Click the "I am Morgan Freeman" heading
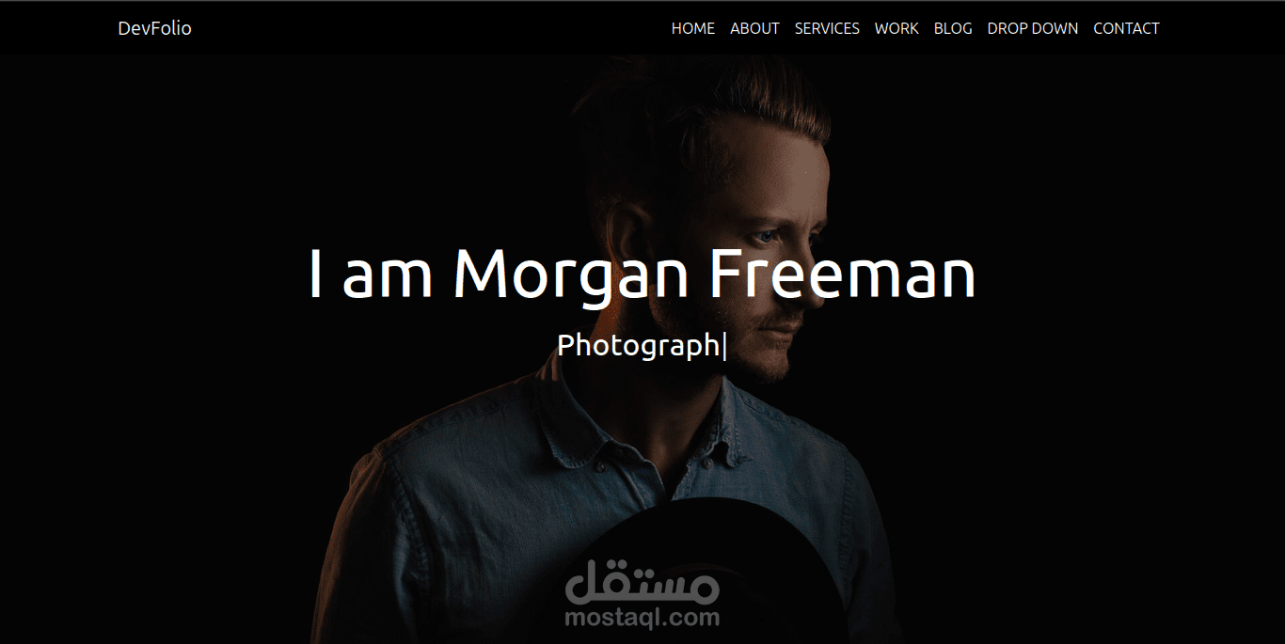Screen dimensions: 1285x644 642,275
